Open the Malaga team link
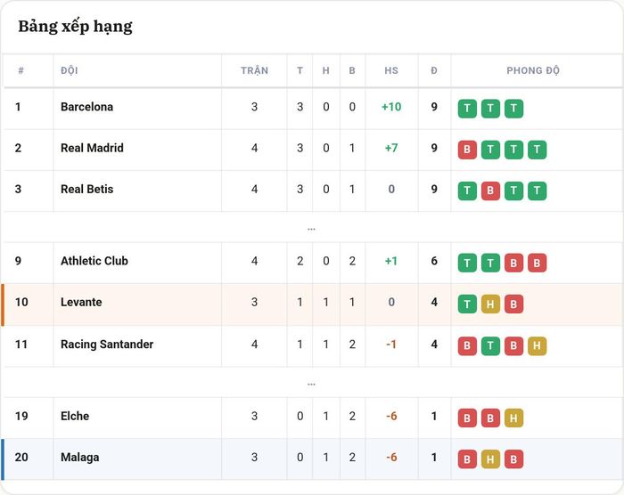 pyautogui.click(x=79, y=458)
